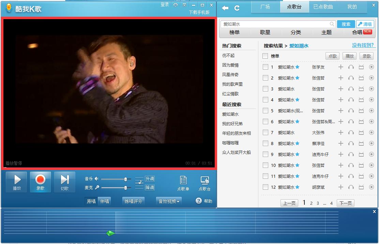Open the 音效视频 dropdown
This screenshot has height=244, width=379.
tap(168, 201)
